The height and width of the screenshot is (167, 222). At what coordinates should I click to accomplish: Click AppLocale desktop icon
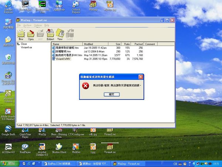59,6
